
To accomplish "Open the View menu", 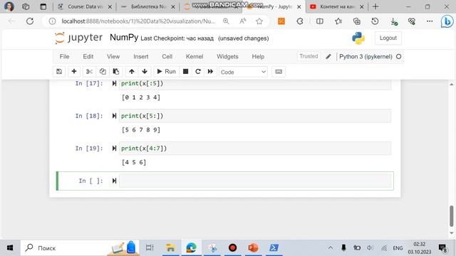I will 113,57.
